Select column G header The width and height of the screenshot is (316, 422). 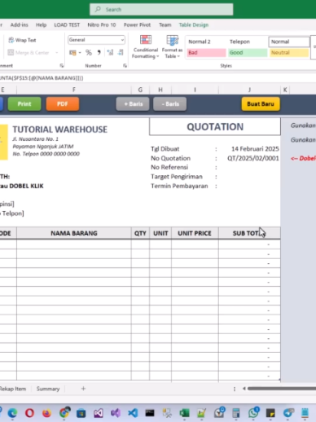[x=140, y=90]
